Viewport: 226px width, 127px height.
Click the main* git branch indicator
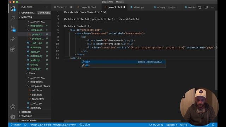(16, 125)
